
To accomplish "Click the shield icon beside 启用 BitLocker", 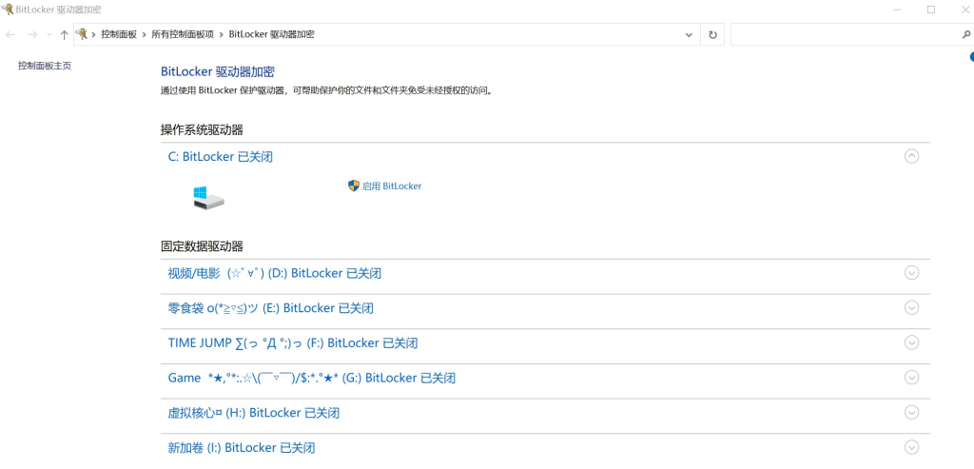I will pyautogui.click(x=354, y=186).
